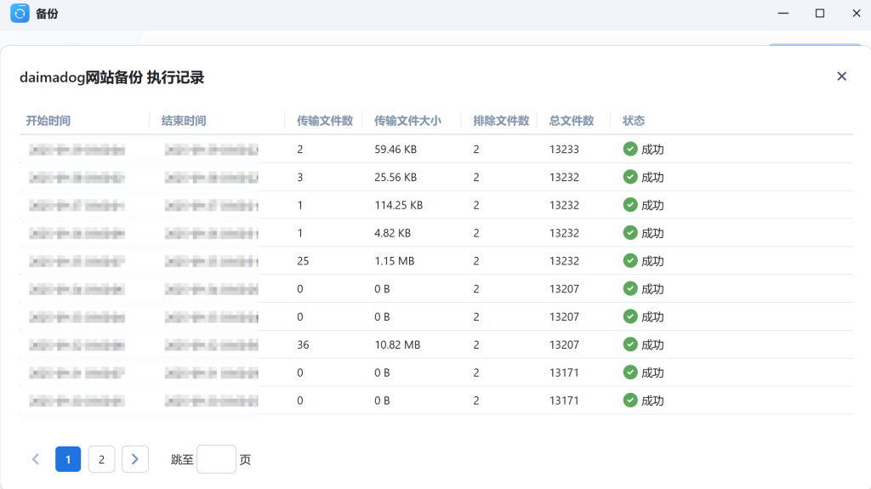
Task: Click the 状态 column header
Action: [x=634, y=121]
